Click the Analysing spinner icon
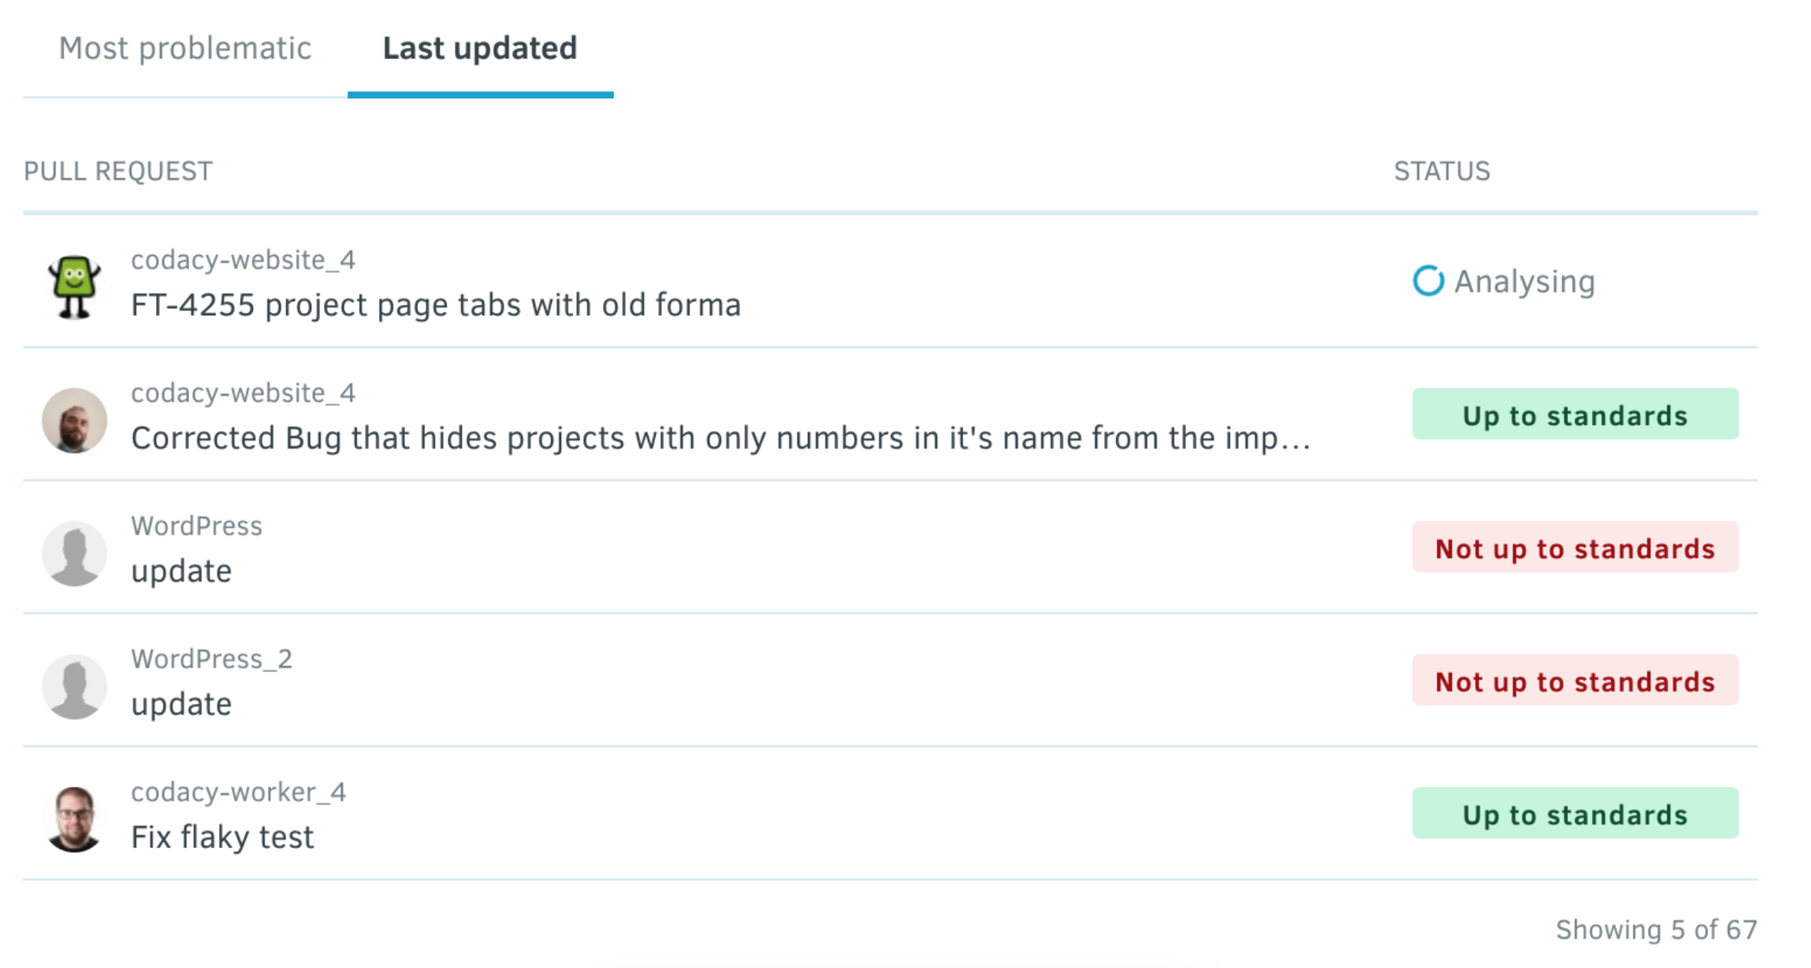This screenshot has height=968, width=1811. (1427, 281)
